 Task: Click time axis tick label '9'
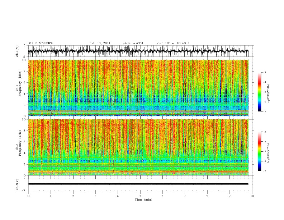(229, 196)
